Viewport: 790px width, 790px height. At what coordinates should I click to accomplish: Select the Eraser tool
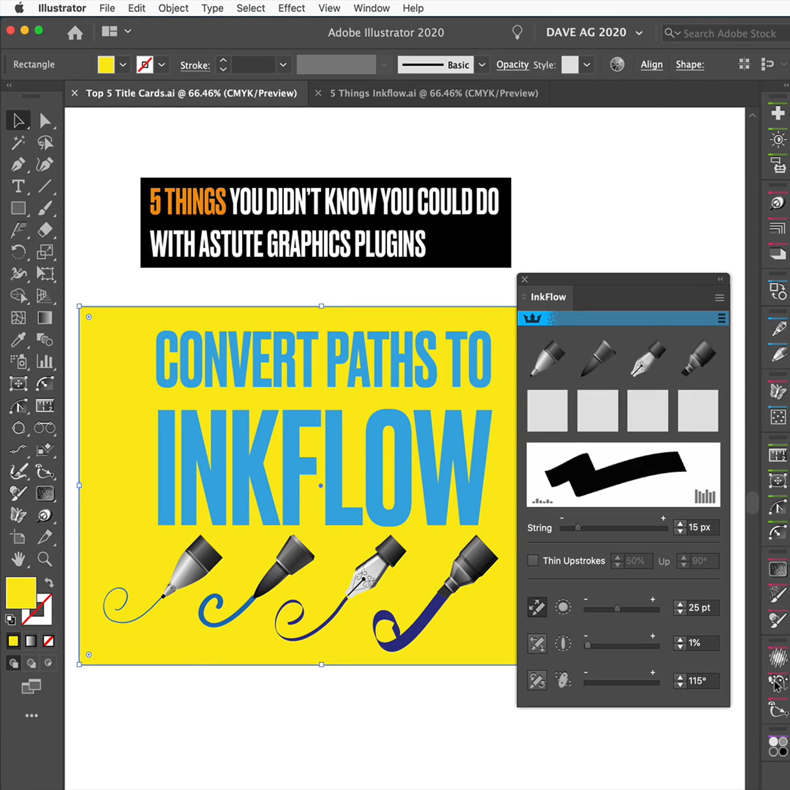click(45, 230)
